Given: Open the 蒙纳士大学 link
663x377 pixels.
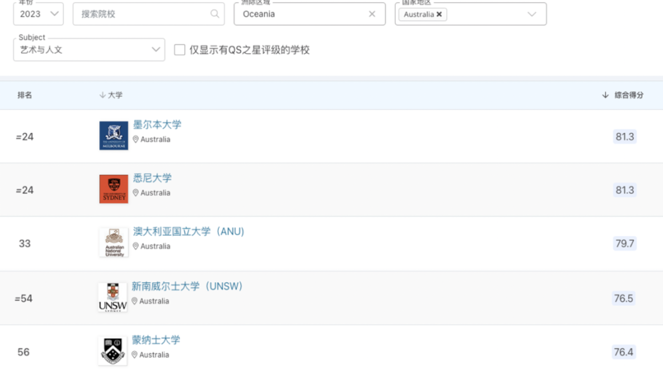Looking at the screenshot, I should click(156, 340).
